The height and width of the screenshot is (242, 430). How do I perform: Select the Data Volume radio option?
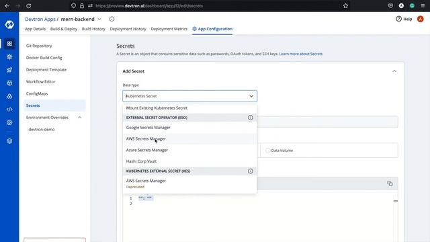(x=267, y=151)
